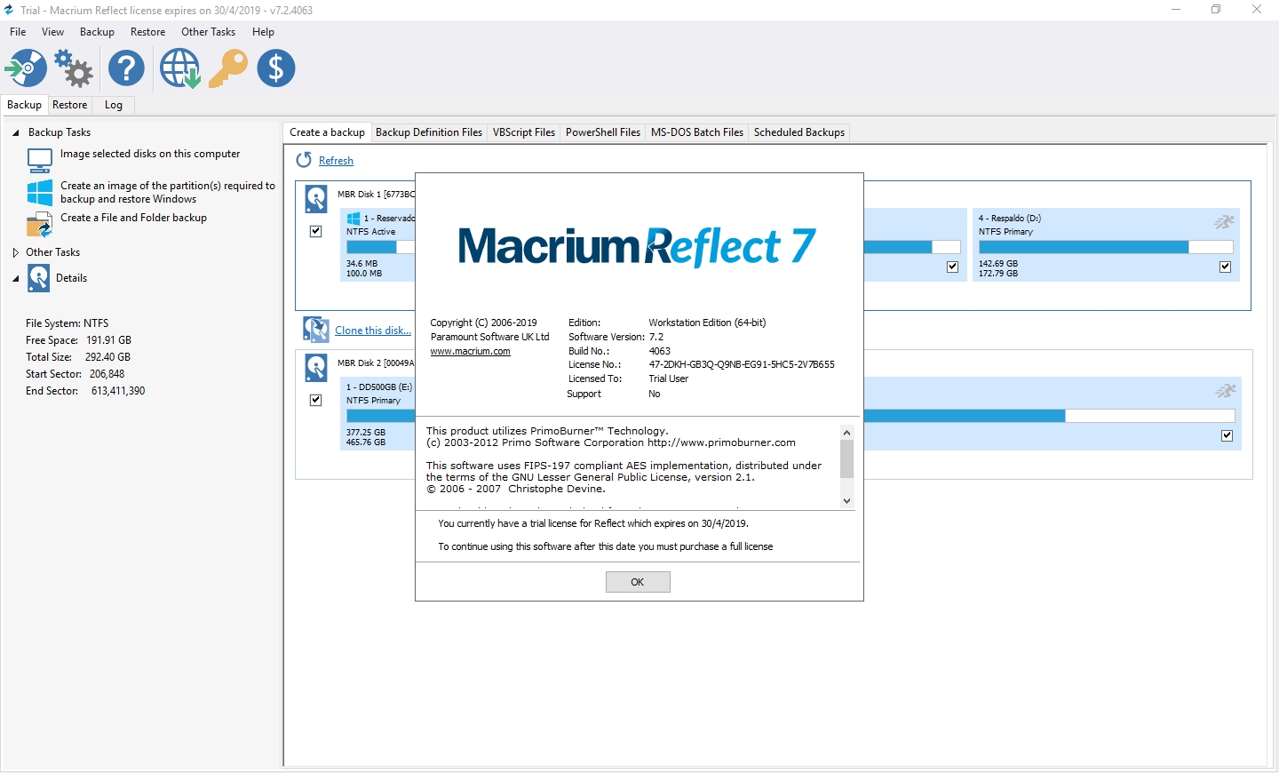Click 'Workstation Edition (64-bit)' text
Viewport: 1279px width, 773px height.
coord(707,323)
